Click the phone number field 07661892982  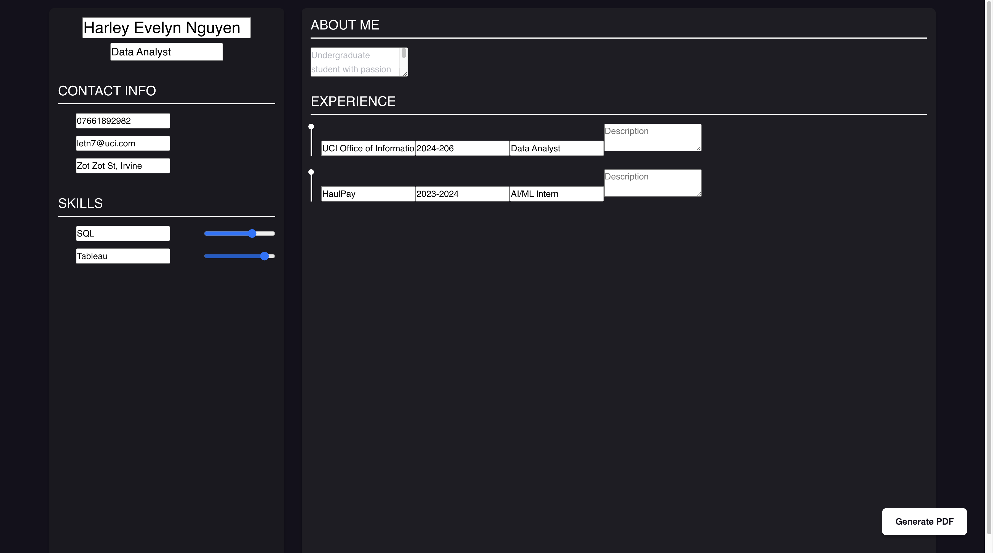pyautogui.click(x=122, y=121)
